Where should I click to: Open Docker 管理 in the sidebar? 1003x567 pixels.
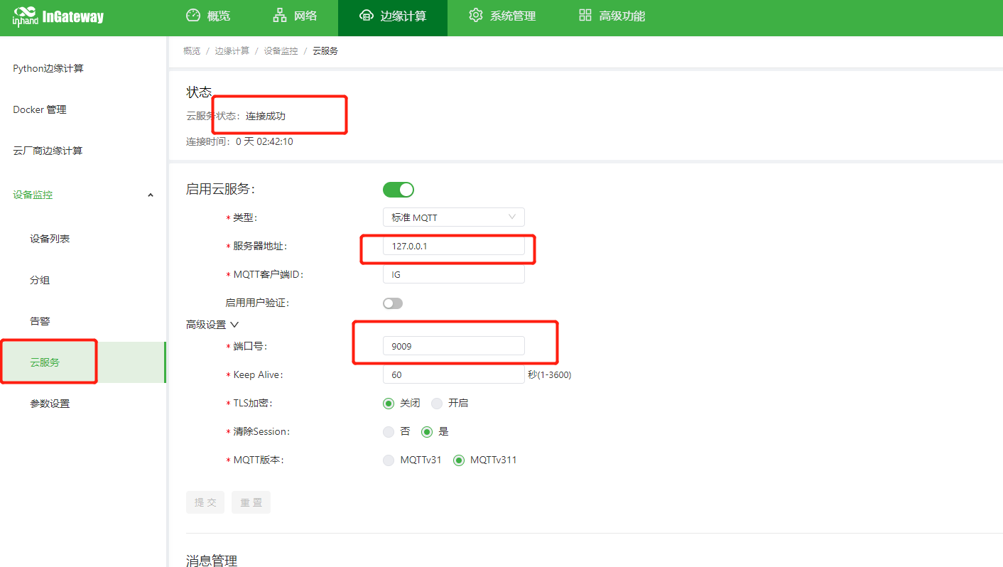[40, 109]
